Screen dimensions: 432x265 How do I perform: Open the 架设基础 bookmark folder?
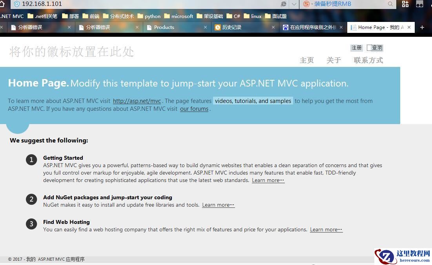[x=210, y=16]
